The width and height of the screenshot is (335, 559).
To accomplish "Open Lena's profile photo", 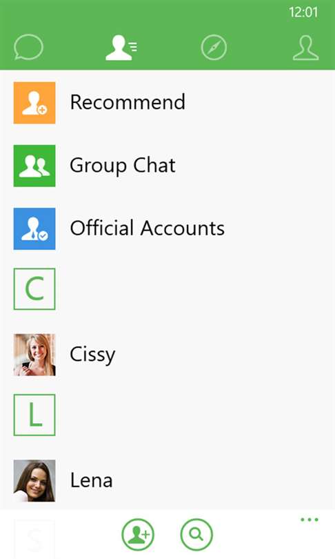I will (34, 481).
